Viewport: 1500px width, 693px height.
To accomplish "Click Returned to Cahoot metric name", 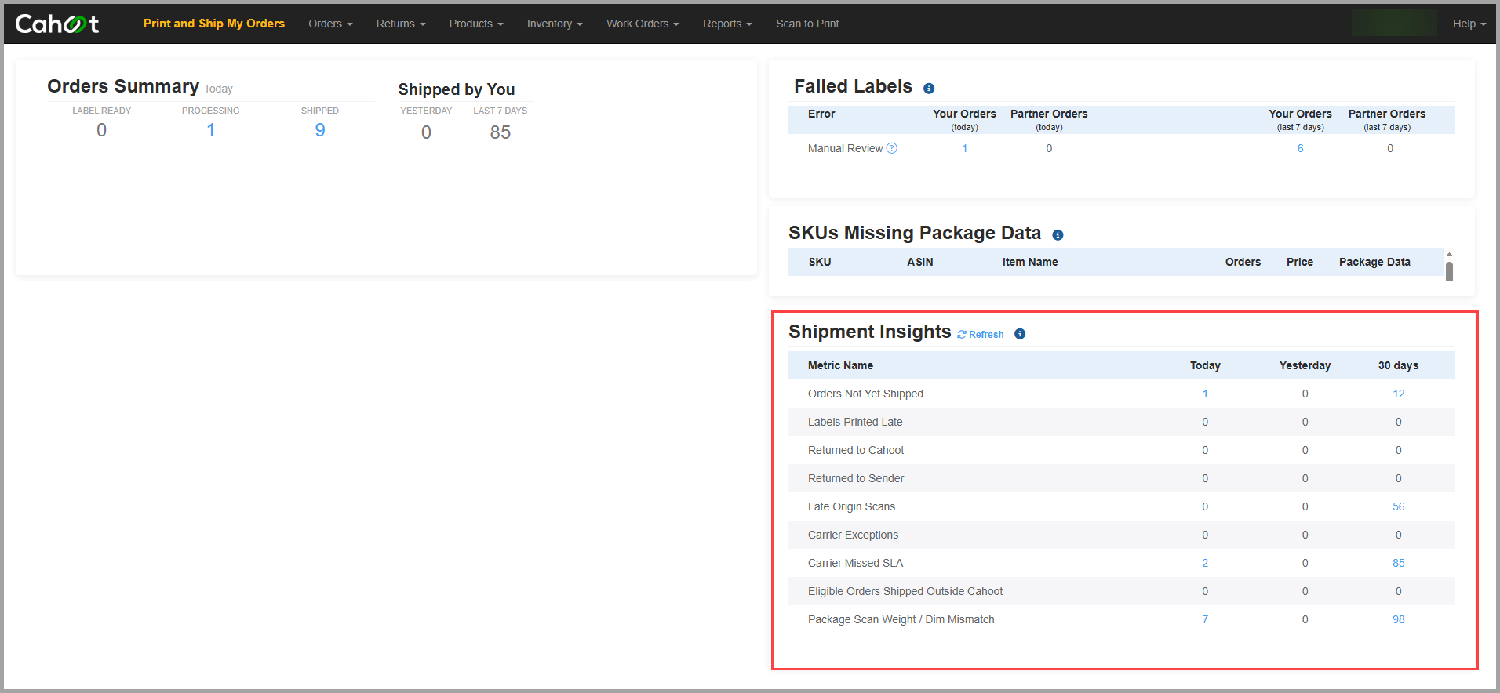I will tap(856, 450).
